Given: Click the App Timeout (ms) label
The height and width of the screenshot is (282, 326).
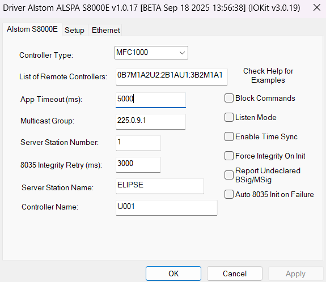Looking at the screenshot, I should pyautogui.click(x=51, y=100).
